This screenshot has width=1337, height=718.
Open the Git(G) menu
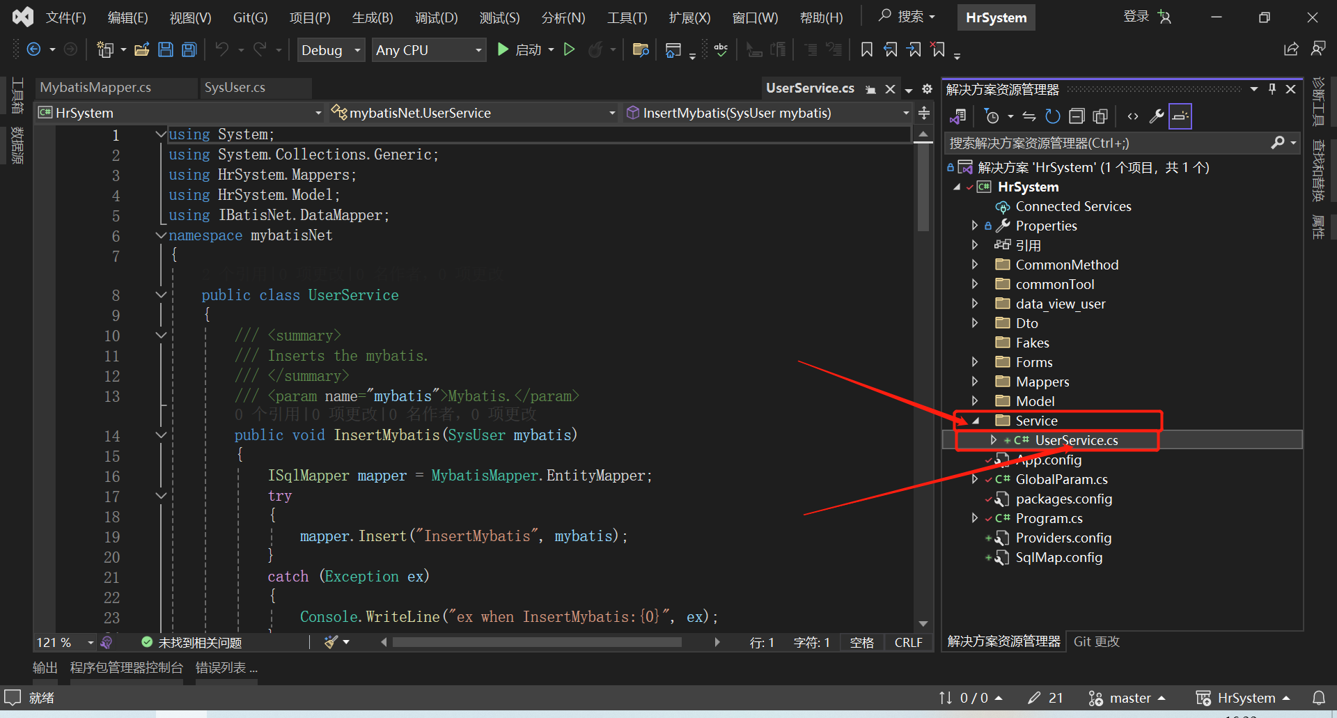249,17
